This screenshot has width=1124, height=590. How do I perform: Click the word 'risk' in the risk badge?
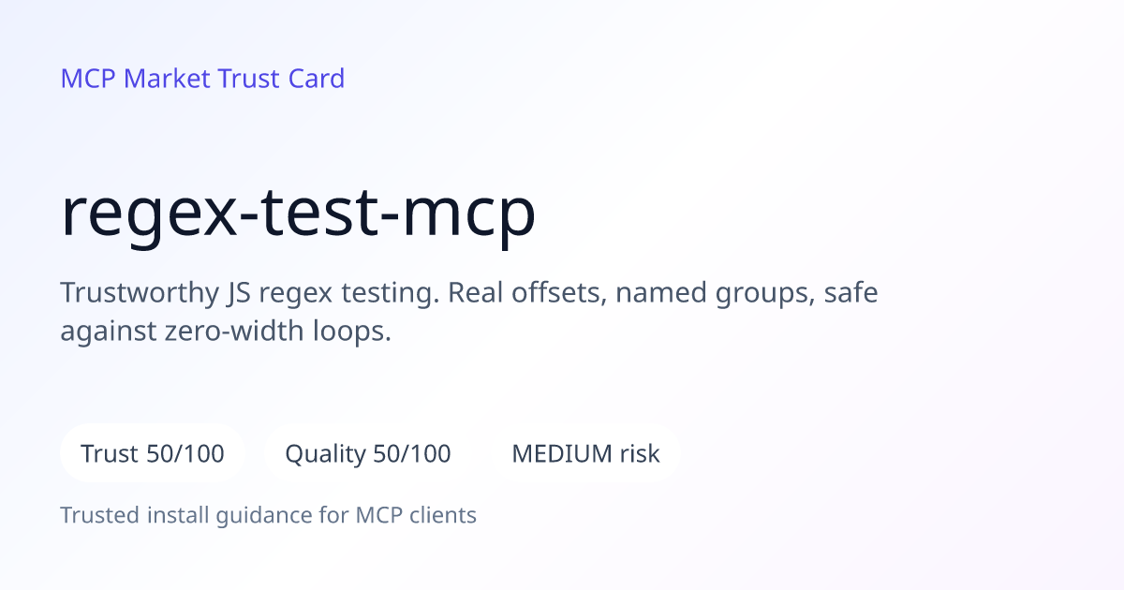(640, 454)
